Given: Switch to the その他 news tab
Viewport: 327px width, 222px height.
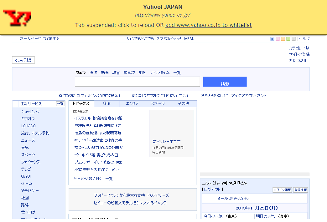Looking at the screenshot, I should click(x=184, y=103).
